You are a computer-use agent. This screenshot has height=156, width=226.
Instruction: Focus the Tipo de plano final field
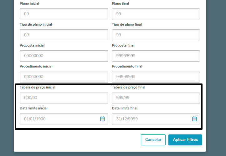click(156, 35)
